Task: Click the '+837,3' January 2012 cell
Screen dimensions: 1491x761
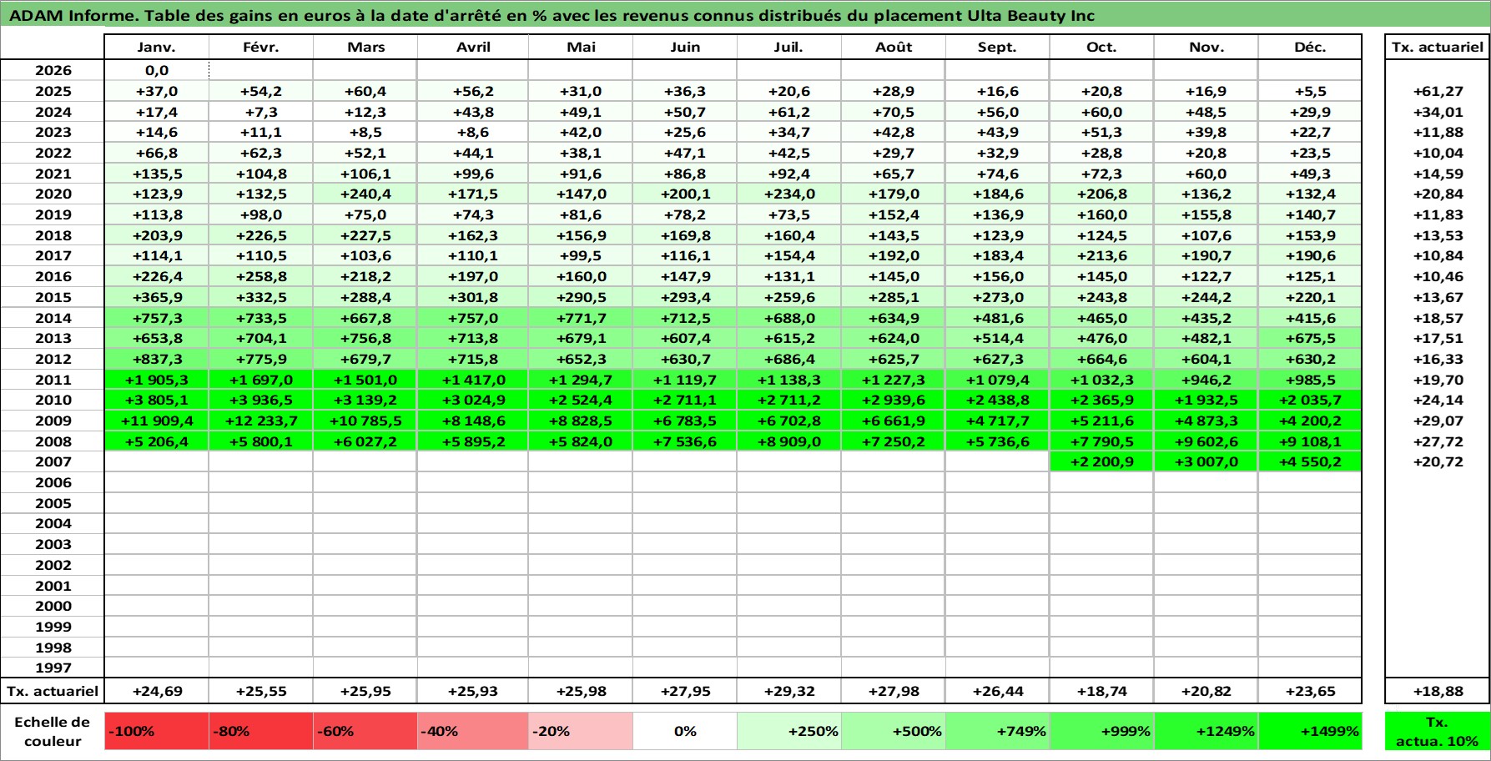Action: point(157,359)
